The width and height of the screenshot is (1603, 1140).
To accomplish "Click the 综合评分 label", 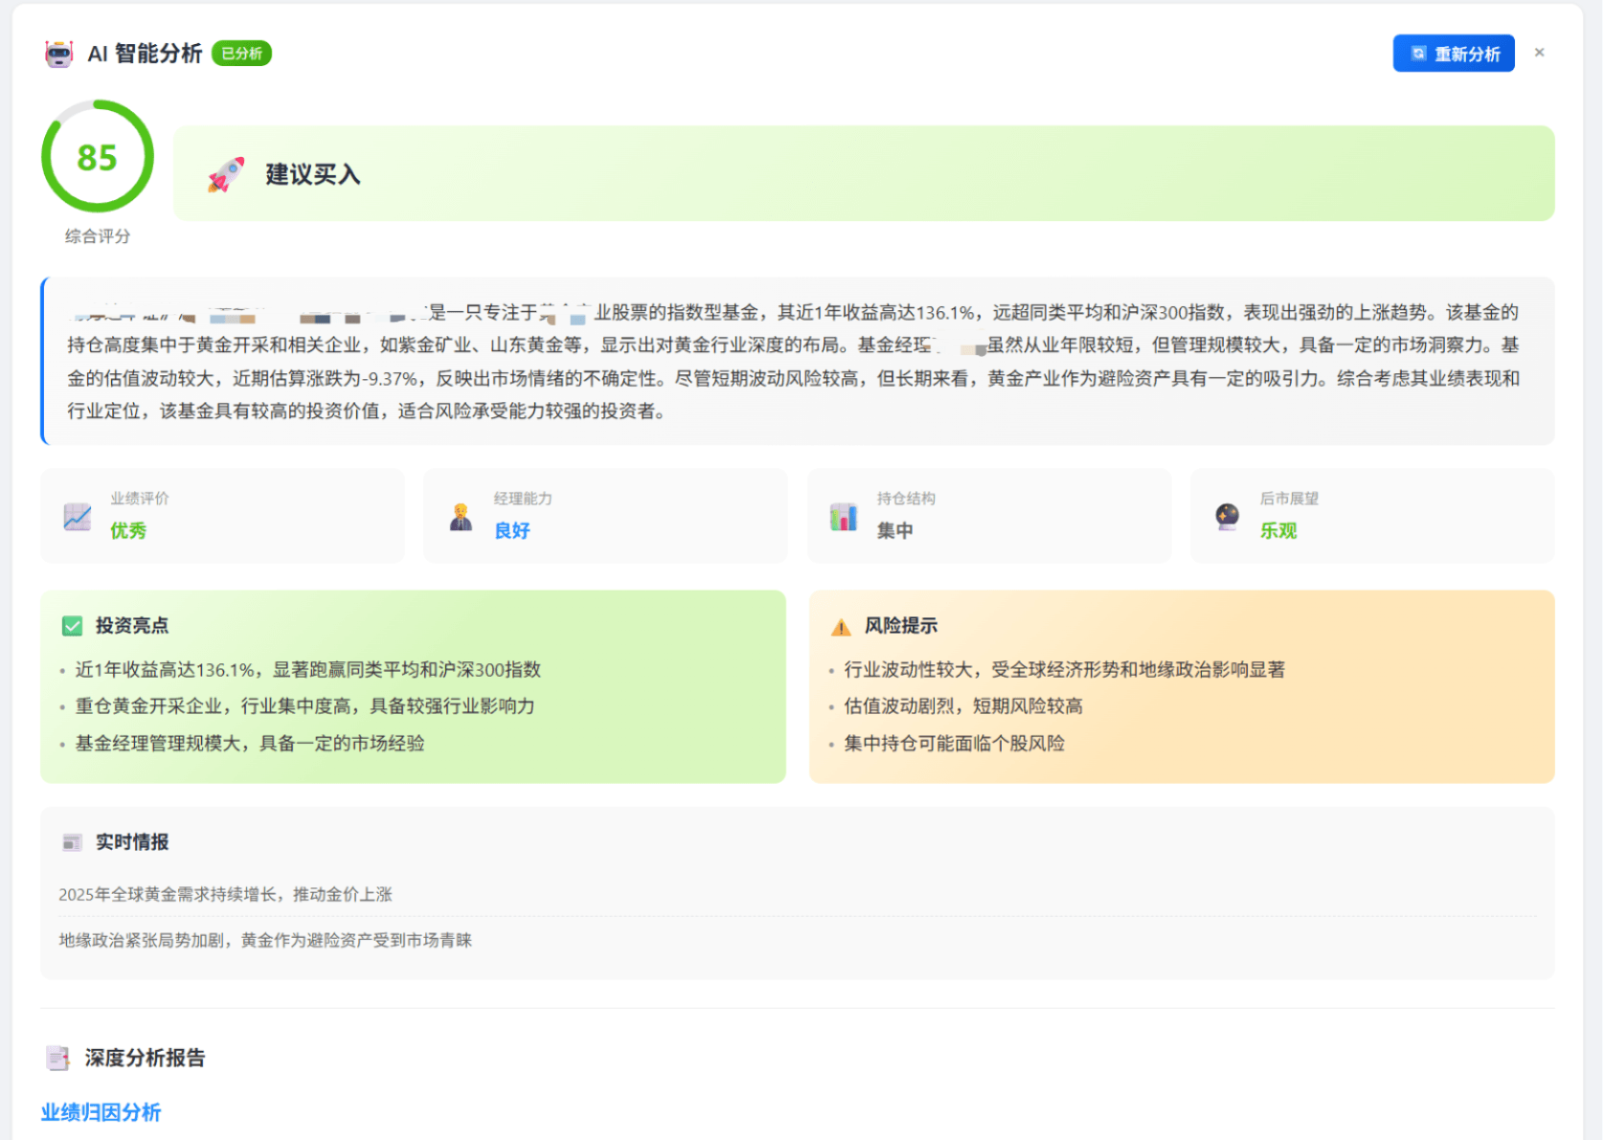I will click(x=97, y=236).
